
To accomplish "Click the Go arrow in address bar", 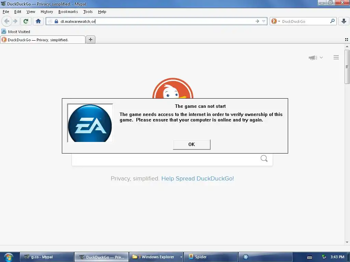I will [257, 21].
